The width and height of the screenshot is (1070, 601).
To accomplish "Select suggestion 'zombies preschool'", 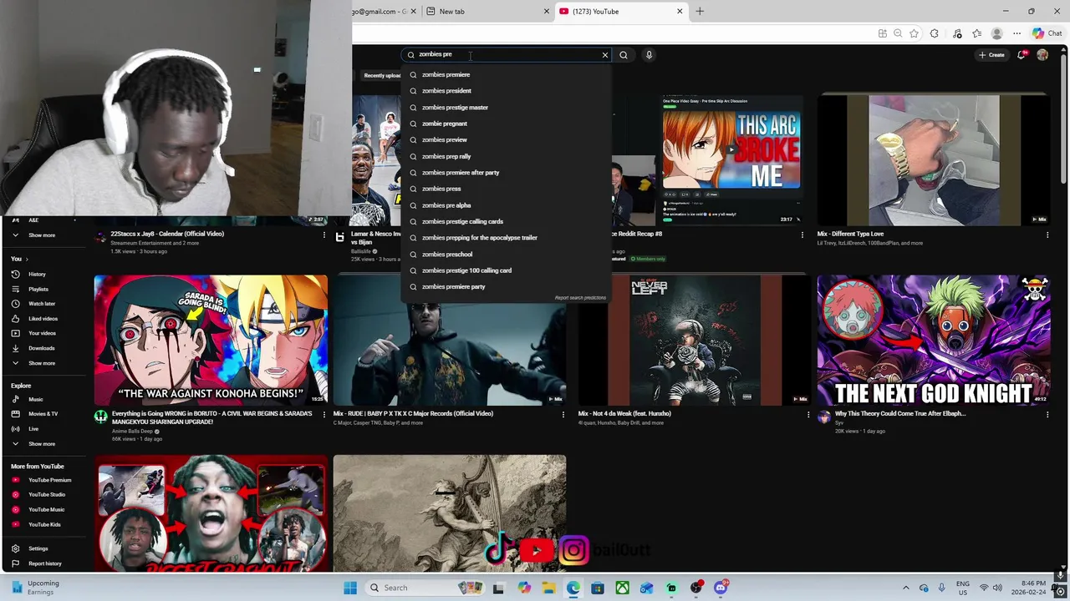I will pyautogui.click(x=506, y=254).
